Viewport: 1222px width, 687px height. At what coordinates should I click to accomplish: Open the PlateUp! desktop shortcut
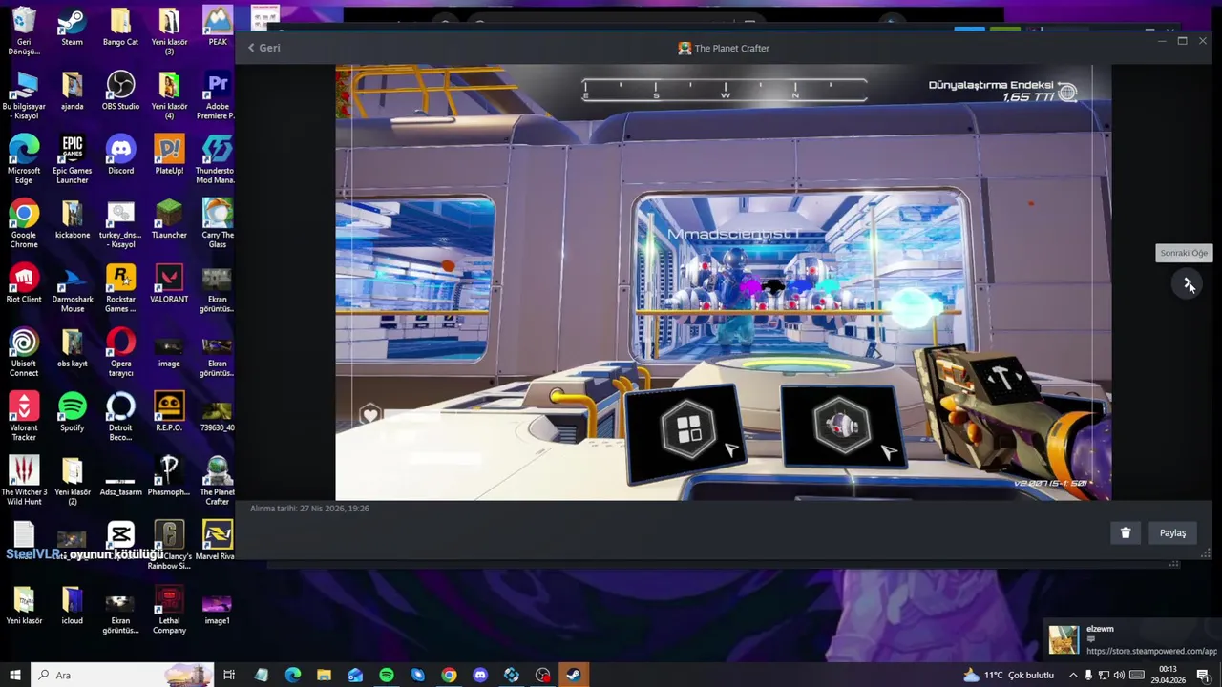[169, 155]
